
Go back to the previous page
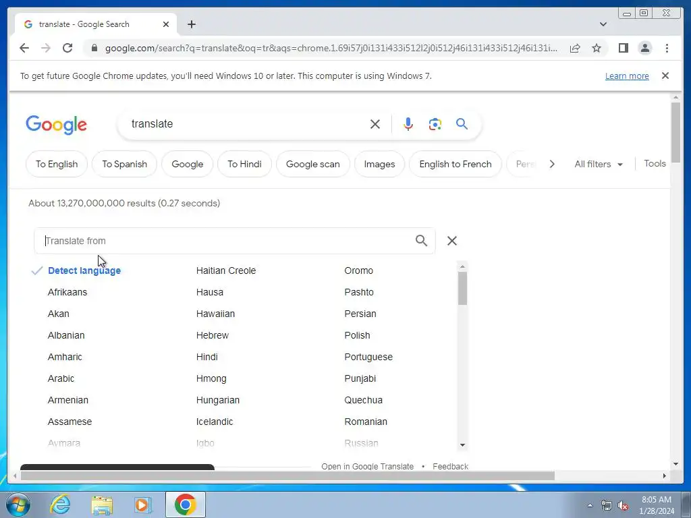[x=24, y=48]
